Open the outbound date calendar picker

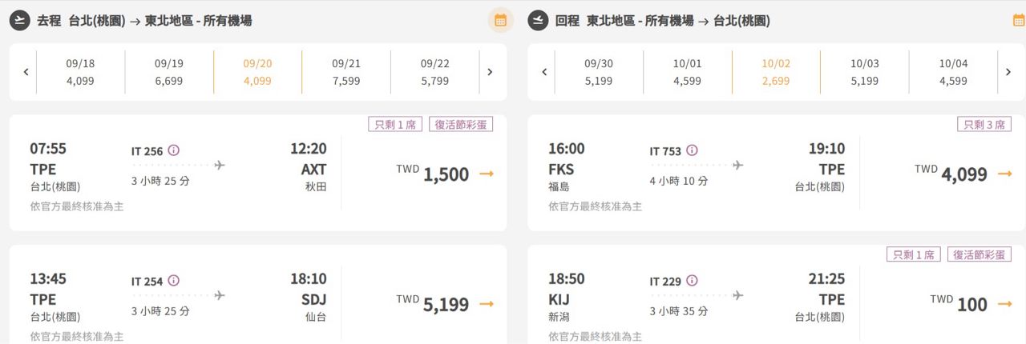click(x=500, y=21)
